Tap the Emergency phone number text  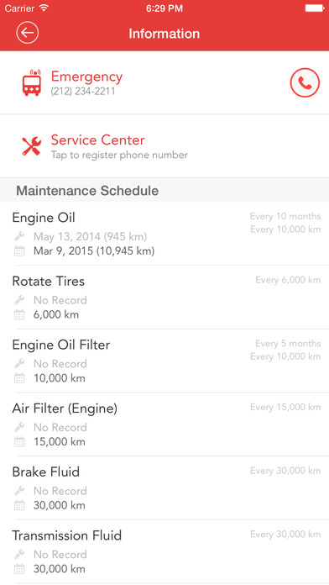coord(83,92)
